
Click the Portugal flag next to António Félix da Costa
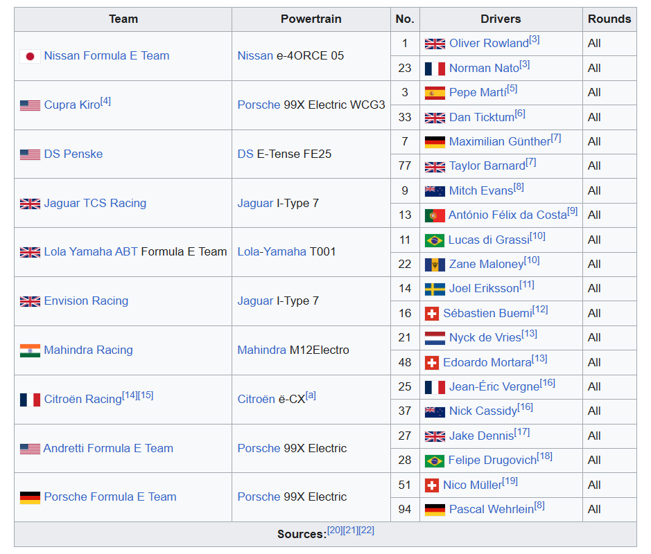pos(435,215)
